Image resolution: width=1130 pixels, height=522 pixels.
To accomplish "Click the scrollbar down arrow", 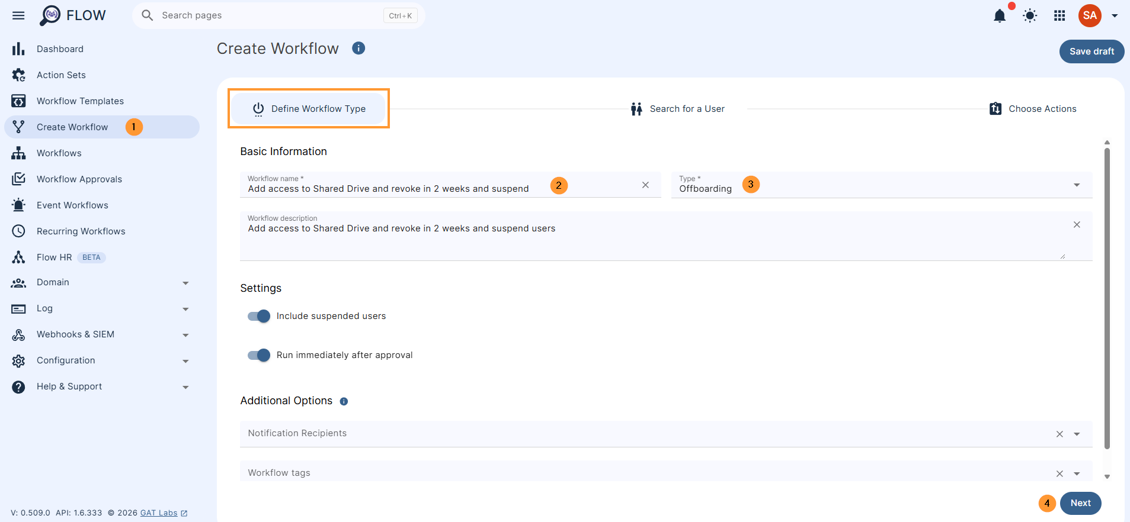I will (x=1107, y=476).
